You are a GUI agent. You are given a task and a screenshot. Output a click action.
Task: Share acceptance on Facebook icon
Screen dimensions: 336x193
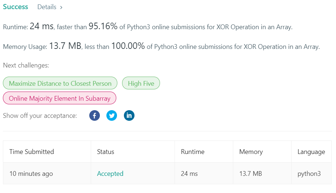click(x=94, y=116)
